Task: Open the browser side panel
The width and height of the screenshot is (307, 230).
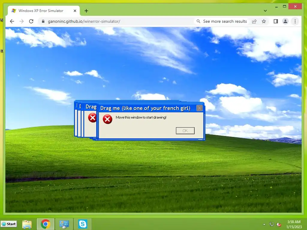Action: pyautogui.click(x=276, y=21)
